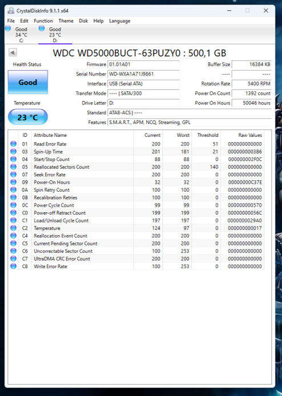The height and width of the screenshot is (396, 282).
Task: Click status icon for Power Cycle Count
Action: pos(13,205)
